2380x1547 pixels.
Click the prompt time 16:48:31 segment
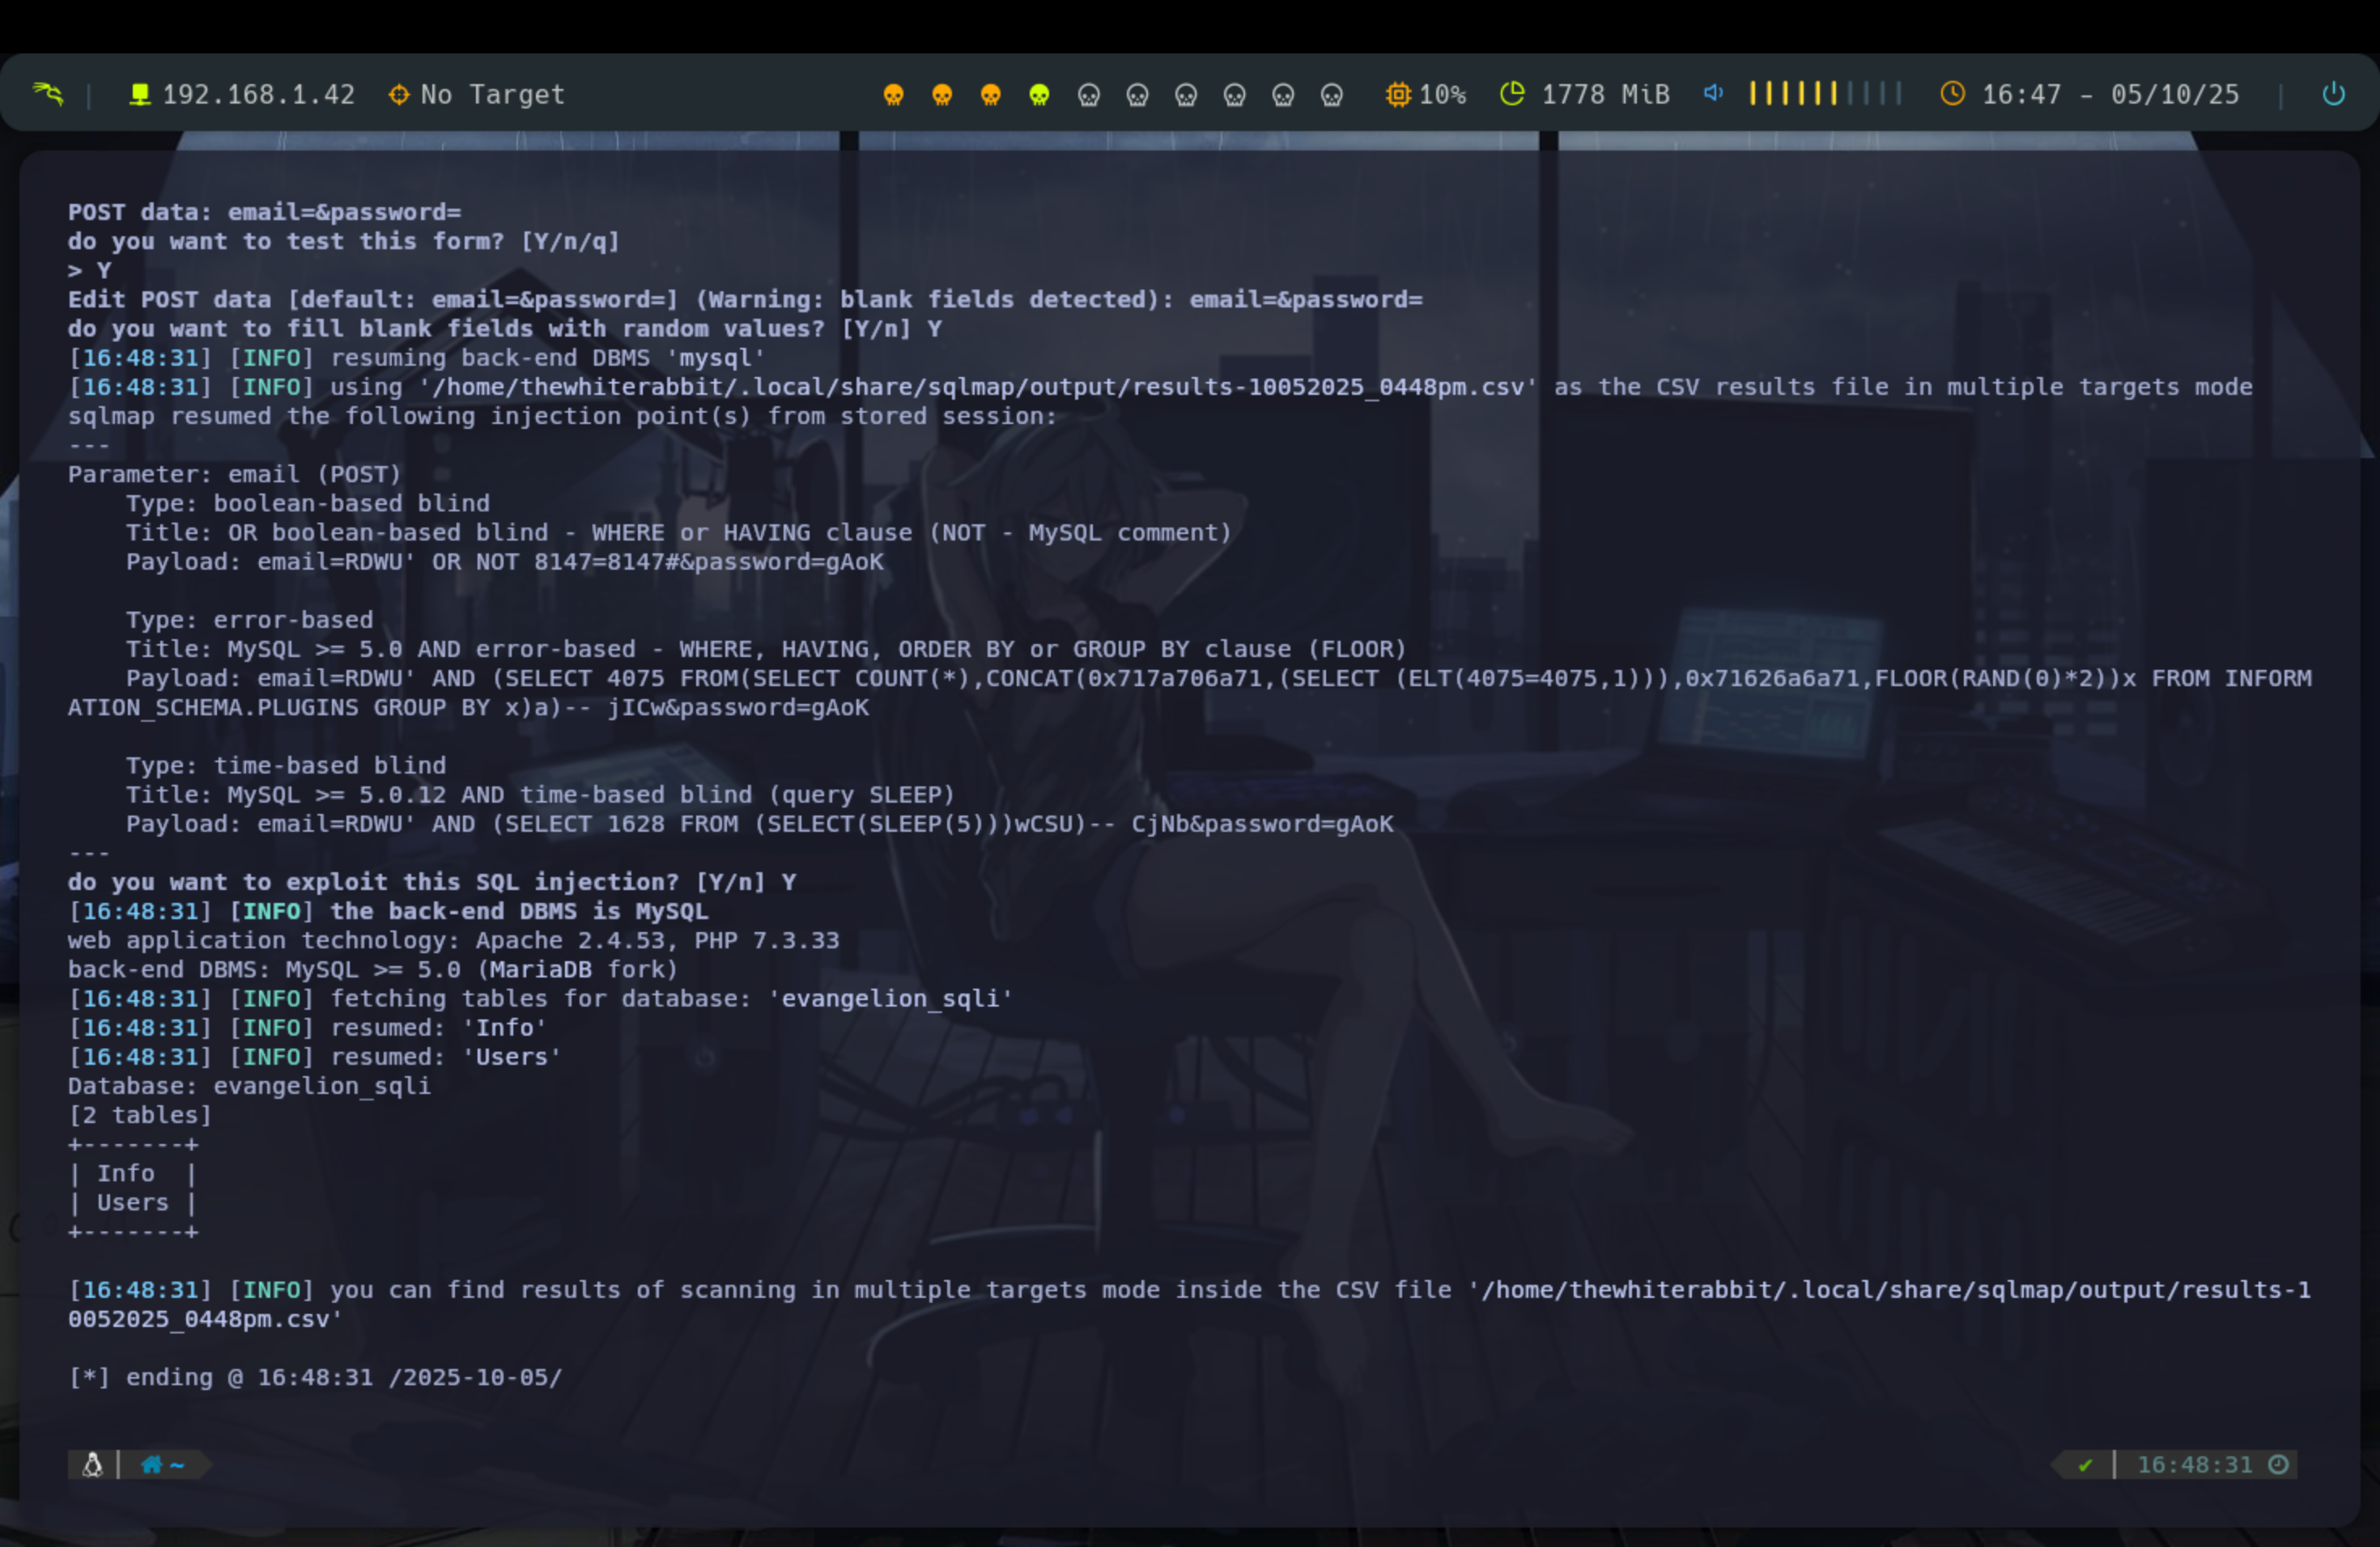click(x=2195, y=1465)
